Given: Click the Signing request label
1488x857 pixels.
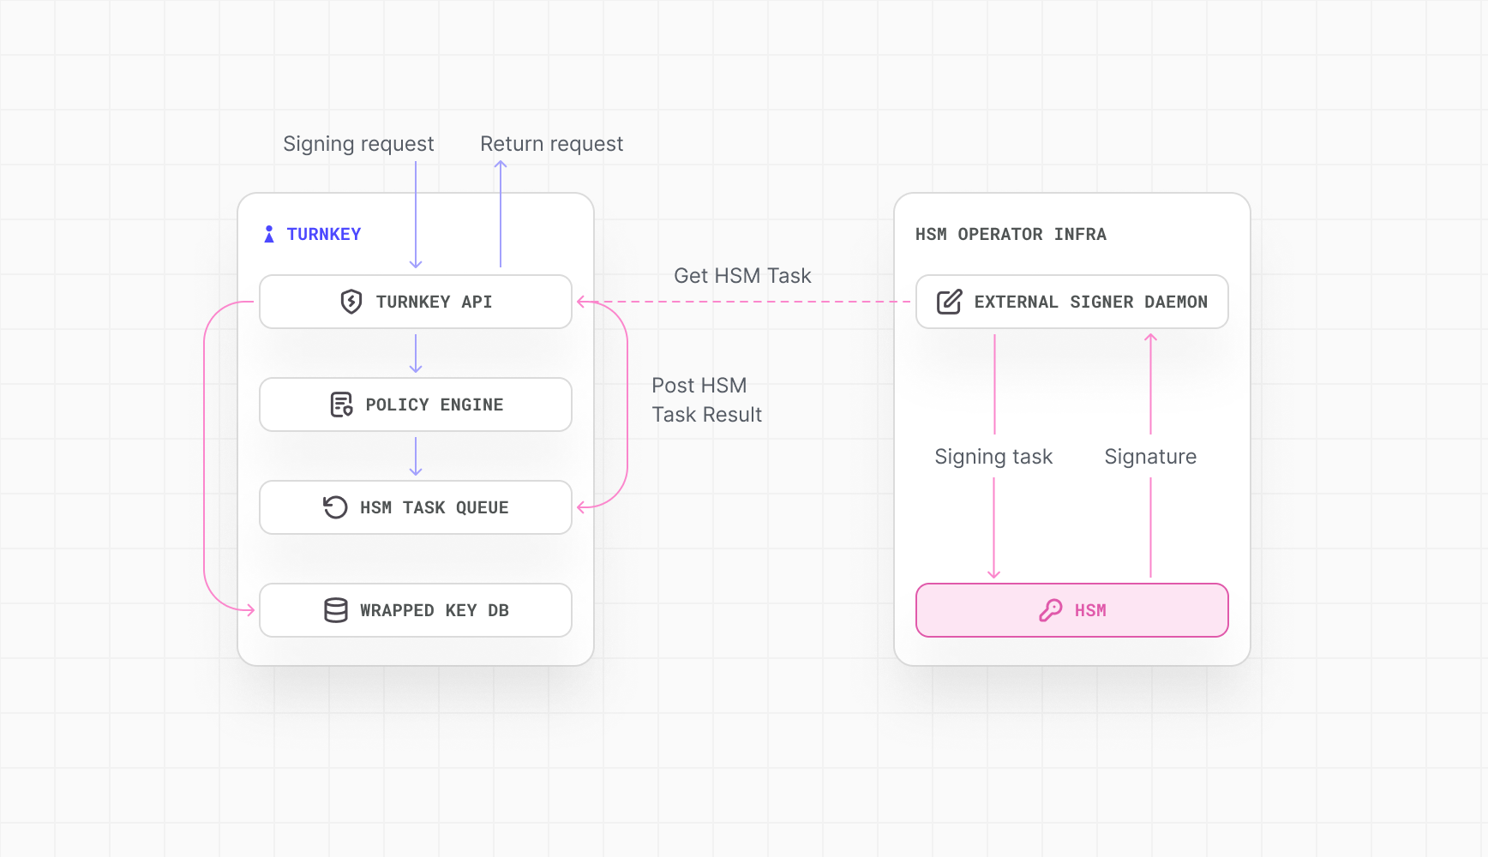Looking at the screenshot, I should (358, 144).
